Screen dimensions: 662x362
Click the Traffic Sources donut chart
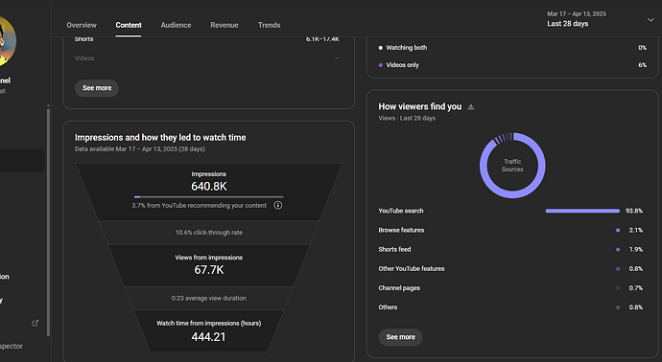point(512,165)
